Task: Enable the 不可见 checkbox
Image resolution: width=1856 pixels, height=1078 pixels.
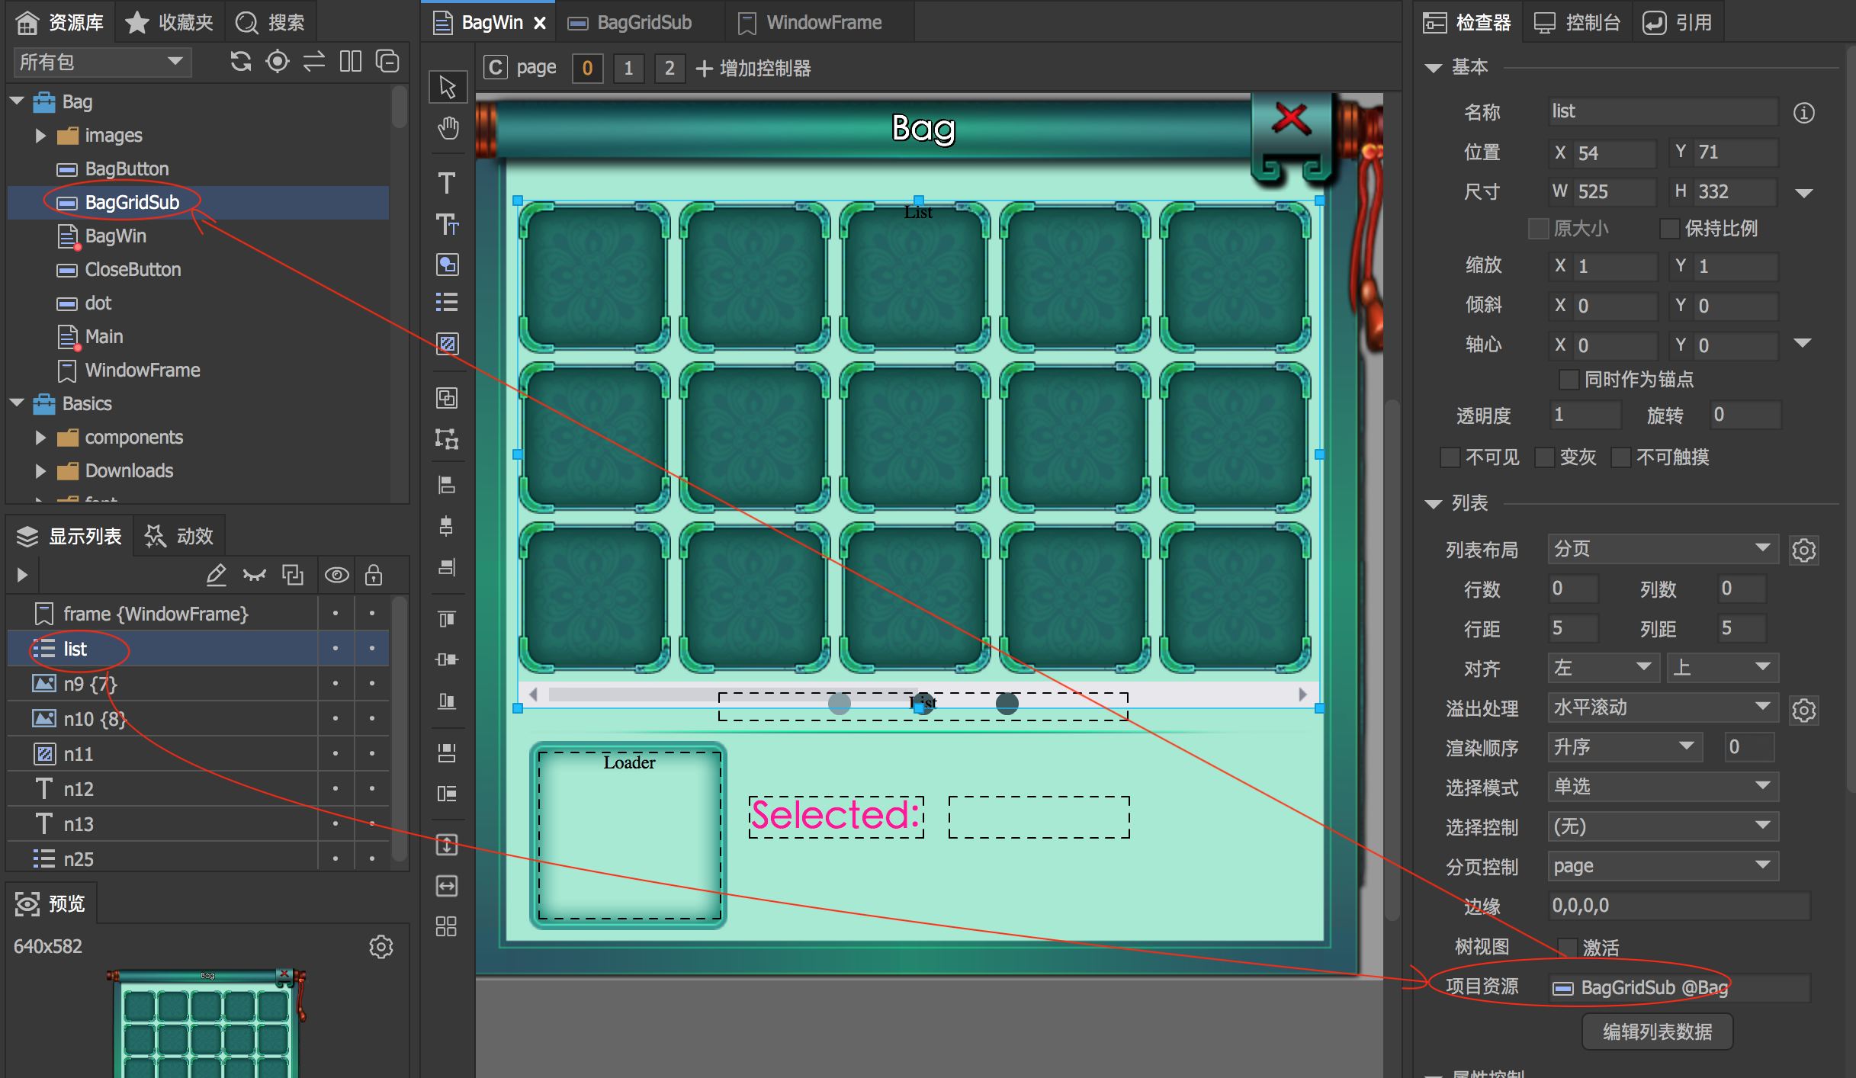Action: (x=1450, y=457)
